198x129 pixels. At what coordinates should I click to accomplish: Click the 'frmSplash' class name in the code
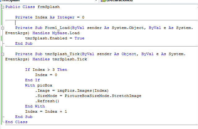click(x=49, y=7)
